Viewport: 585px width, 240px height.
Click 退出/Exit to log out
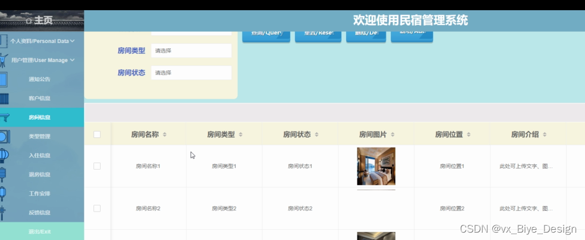tap(42, 231)
